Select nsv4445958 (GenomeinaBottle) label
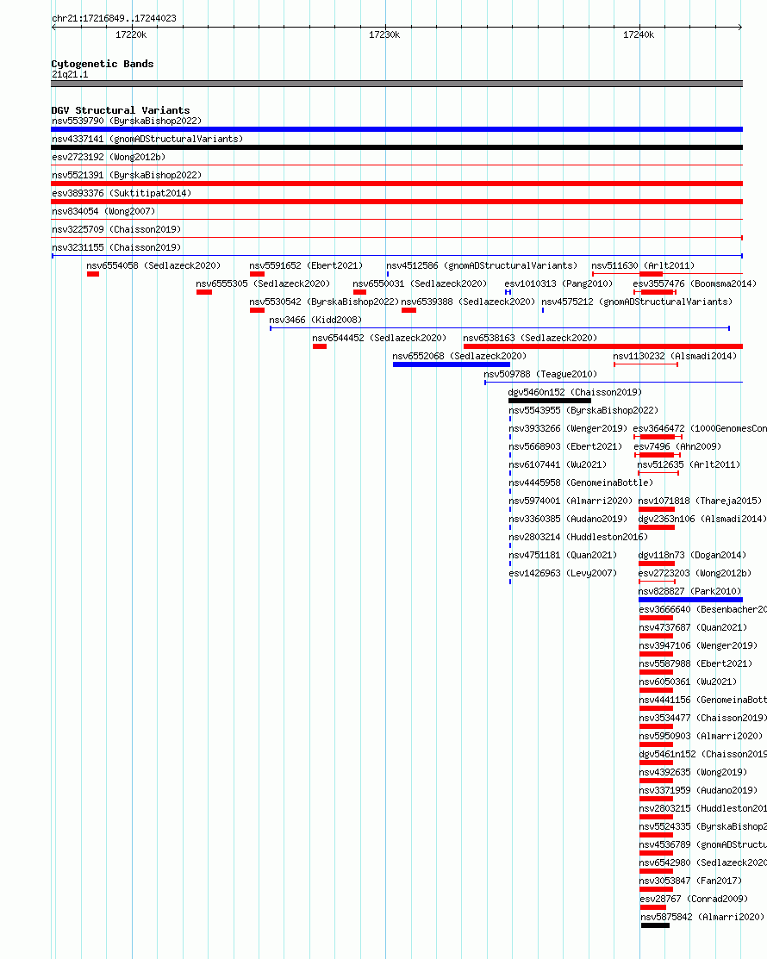The width and height of the screenshot is (767, 959). 581,483
